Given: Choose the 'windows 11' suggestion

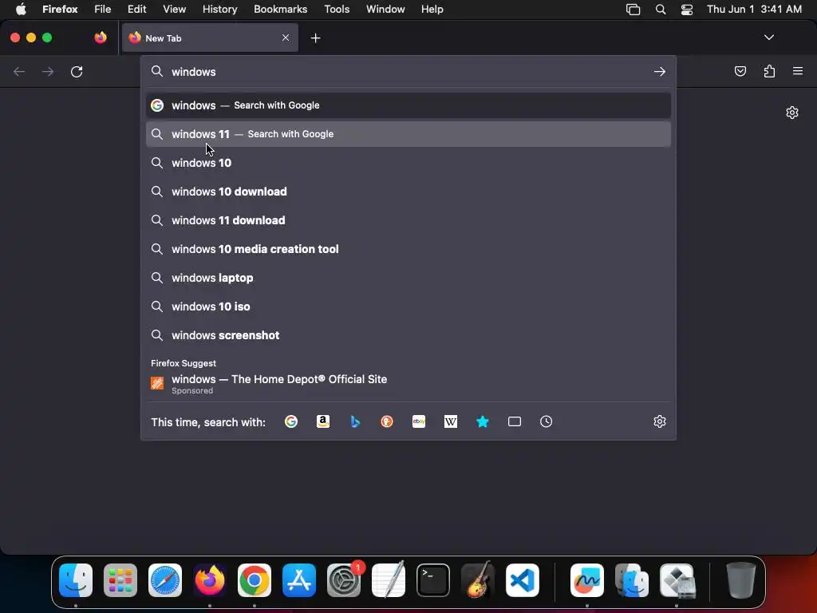Looking at the screenshot, I should click(x=408, y=134).
